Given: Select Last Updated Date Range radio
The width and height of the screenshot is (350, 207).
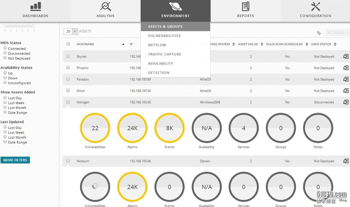Looking at the screenshot, I should (x=5, y=142).
